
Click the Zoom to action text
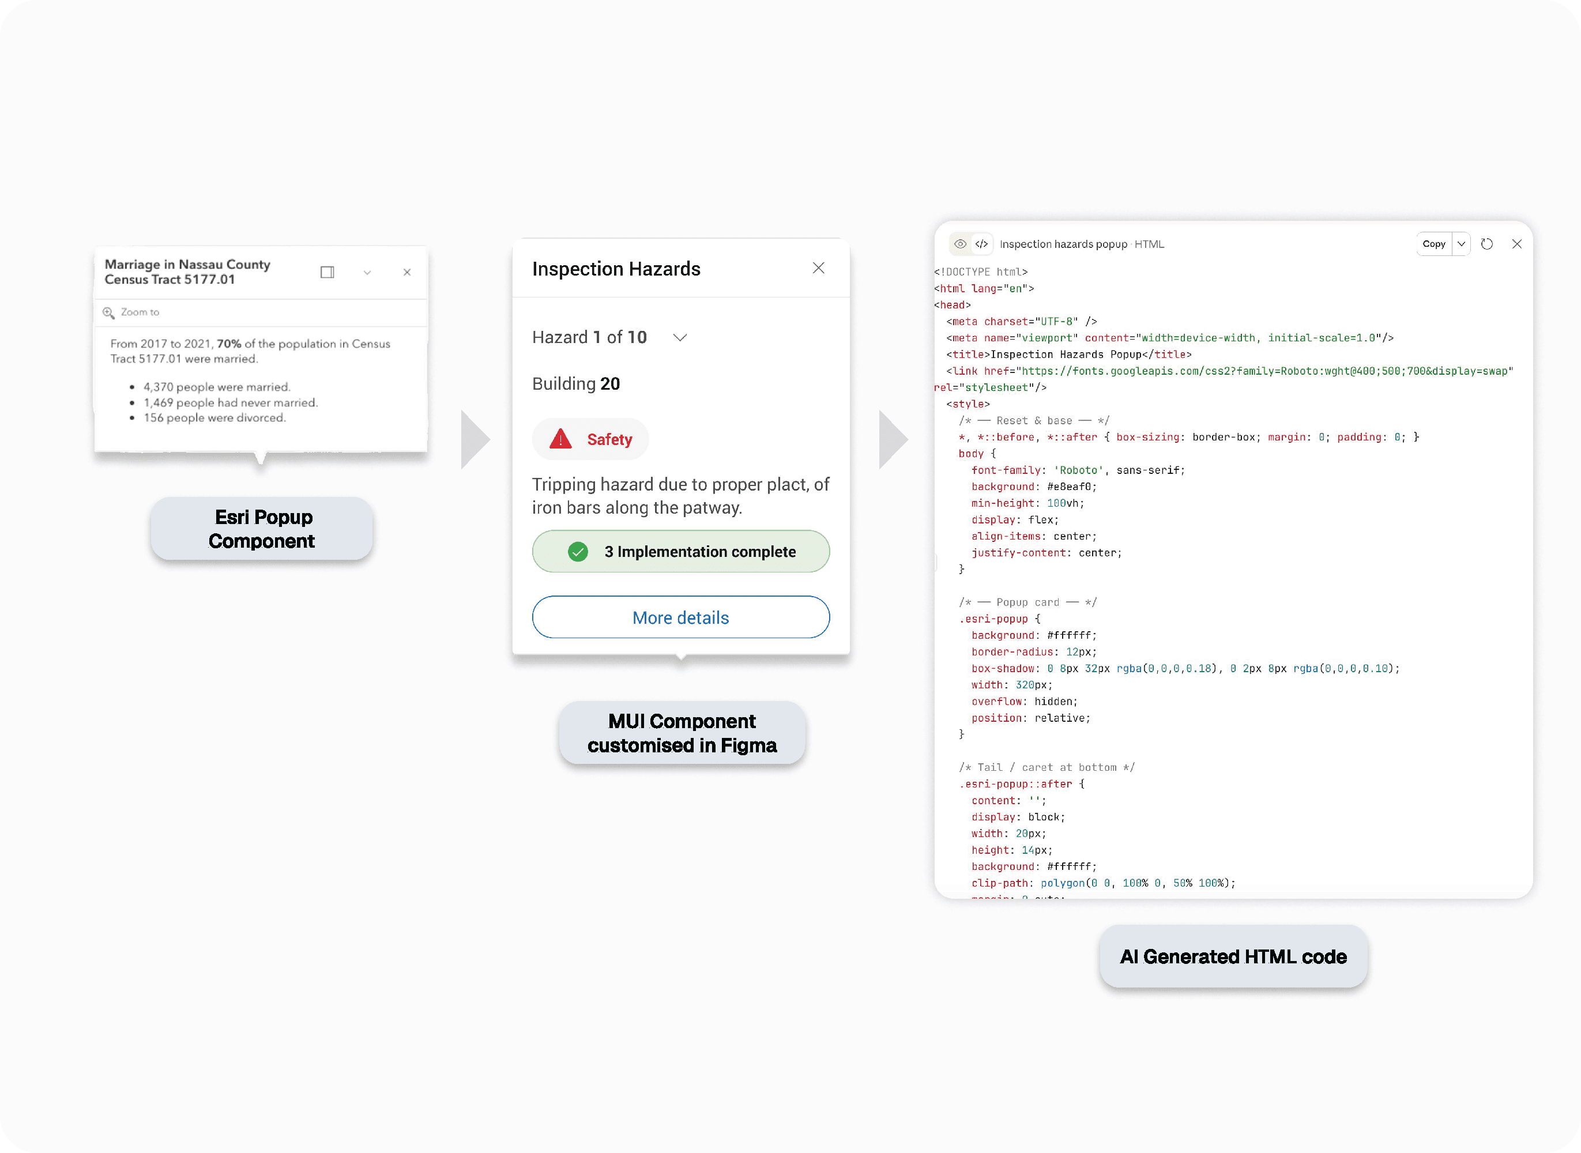[x=140, y=312]
